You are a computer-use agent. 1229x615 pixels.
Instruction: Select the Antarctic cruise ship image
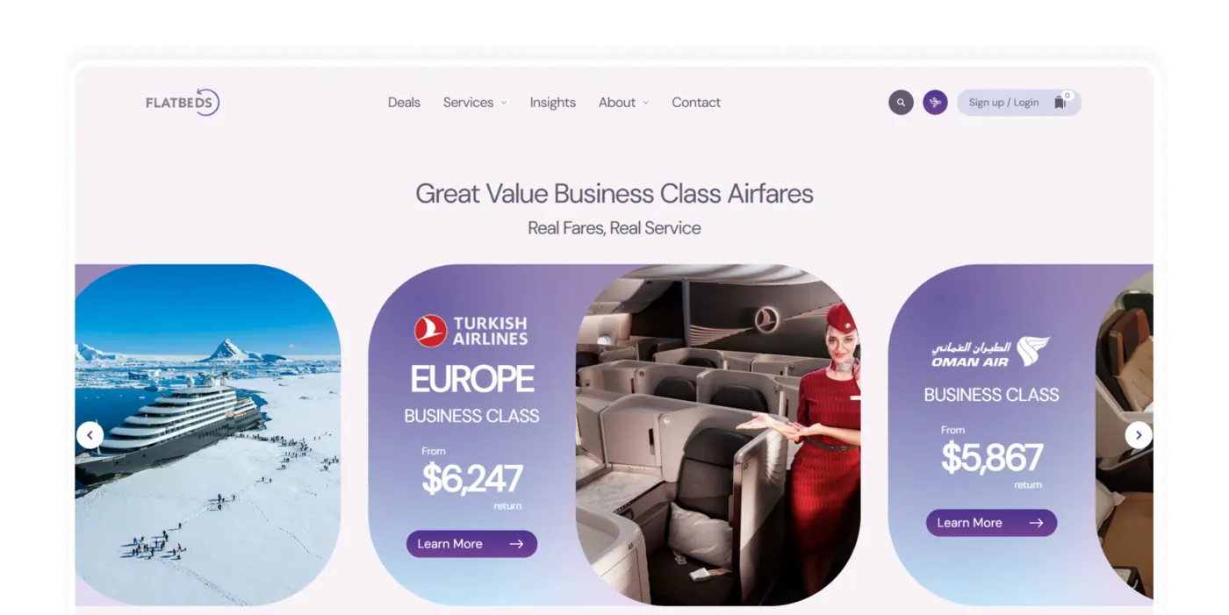pyautogui.click(x=208, y=435)
